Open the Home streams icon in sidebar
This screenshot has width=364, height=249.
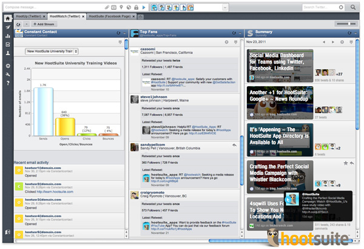8,18
